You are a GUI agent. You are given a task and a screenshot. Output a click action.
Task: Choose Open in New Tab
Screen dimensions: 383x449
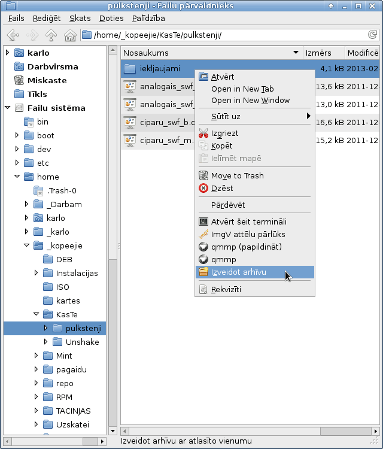pos(255,89)
